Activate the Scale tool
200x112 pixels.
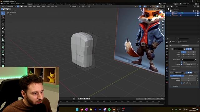point(3,28)
